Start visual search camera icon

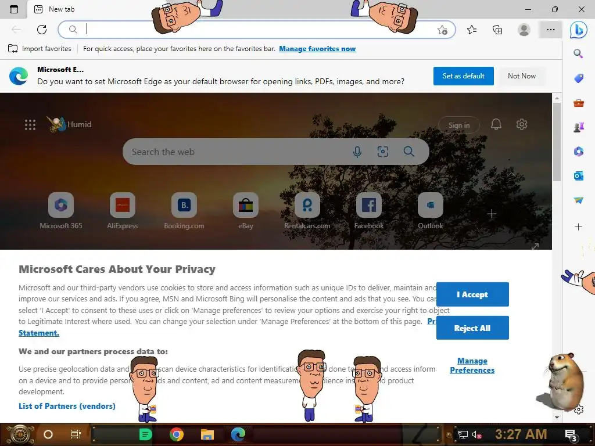(382, 152)
